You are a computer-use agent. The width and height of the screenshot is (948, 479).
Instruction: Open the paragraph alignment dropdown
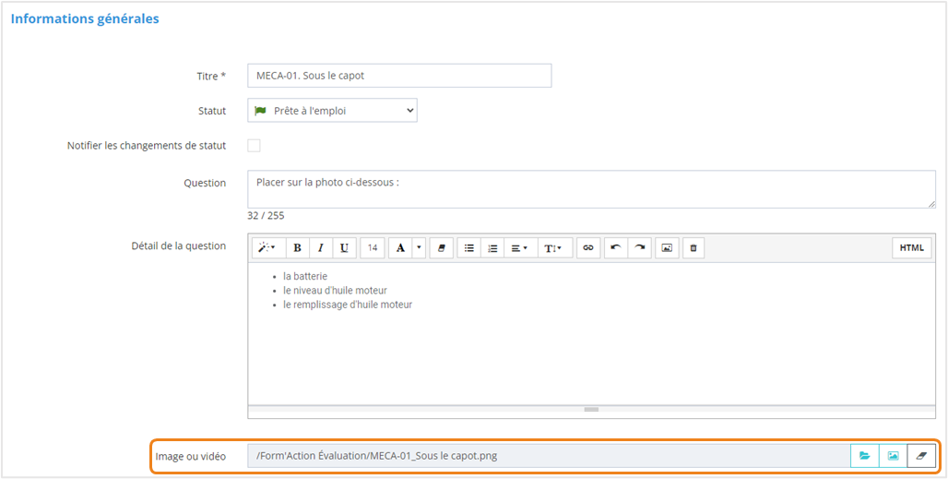tap(518, 247)
